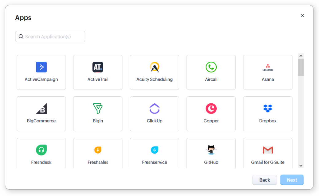
Task: Click the Asana name below logo
Action: tap(268, 79)
